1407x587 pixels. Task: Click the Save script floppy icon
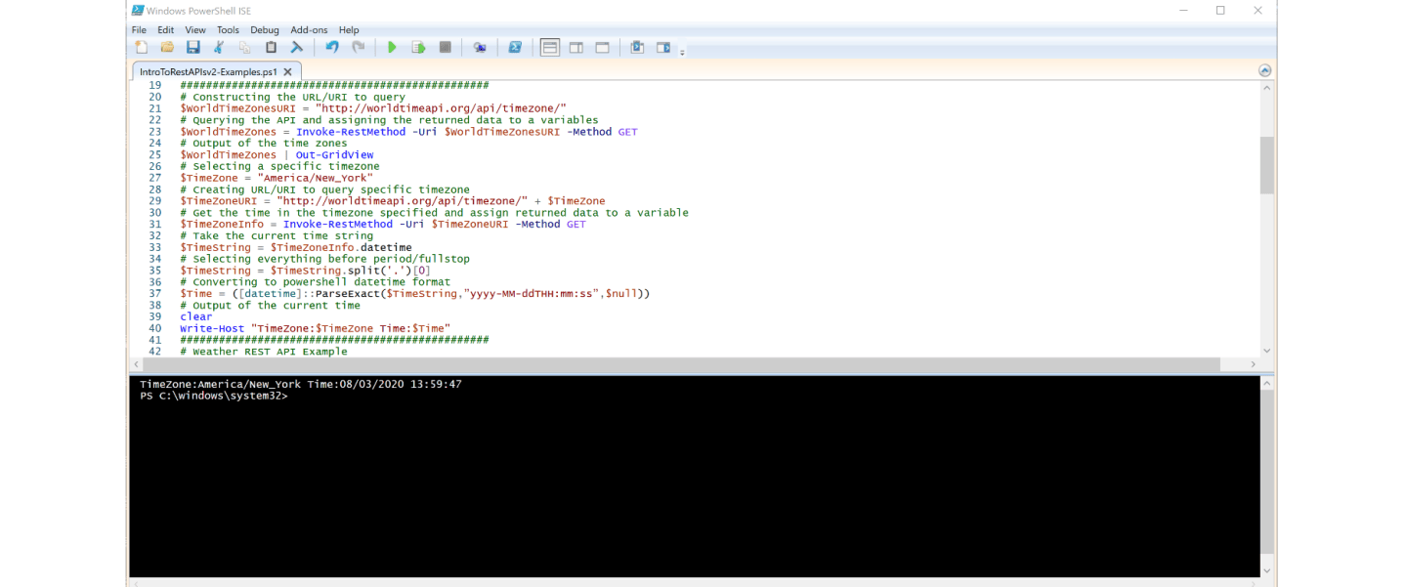pyautogui.click(x=193, y=47)
